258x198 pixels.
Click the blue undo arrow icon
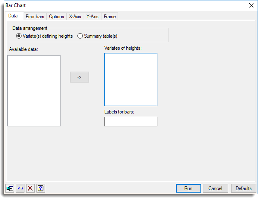tap(20, 188)
